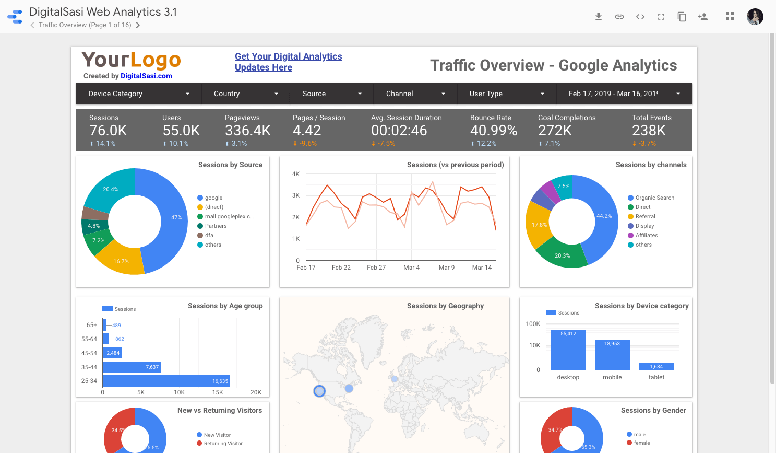Open the user account avatar
Screen dimensions: 776x453
pyautogui.click(x=755, y=17)
